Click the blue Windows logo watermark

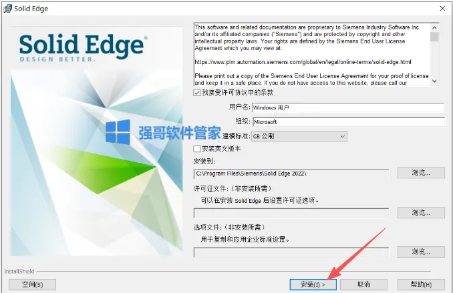click(118, 131)
